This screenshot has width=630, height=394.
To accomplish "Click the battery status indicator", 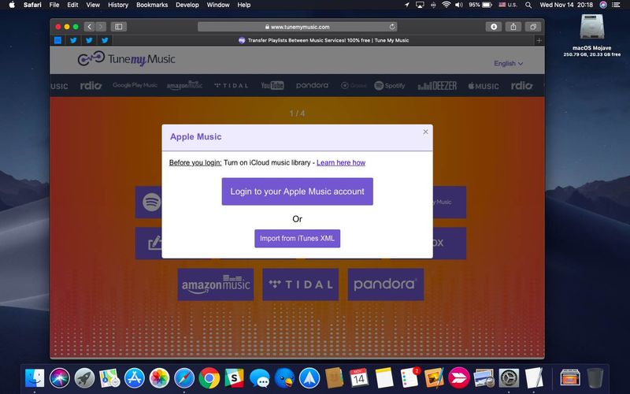I will point(480,5).
